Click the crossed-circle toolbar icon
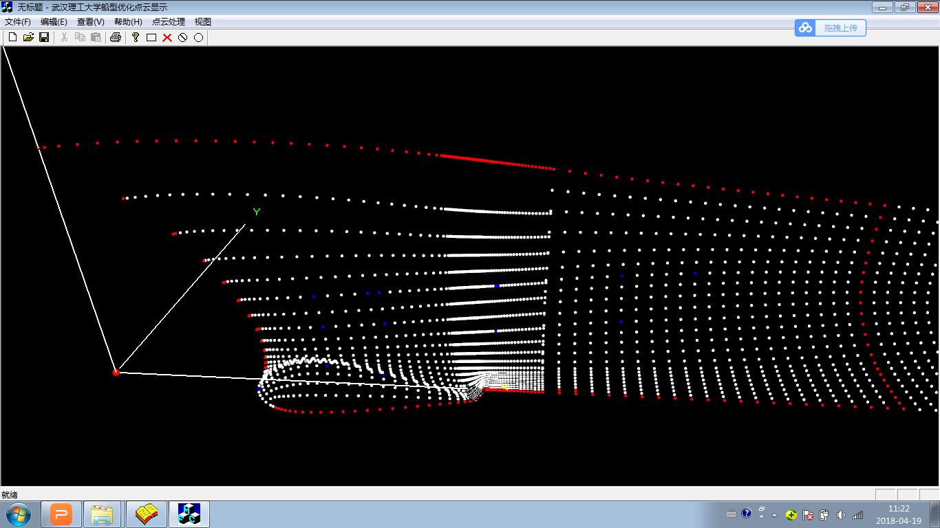 tap(183, 37)
